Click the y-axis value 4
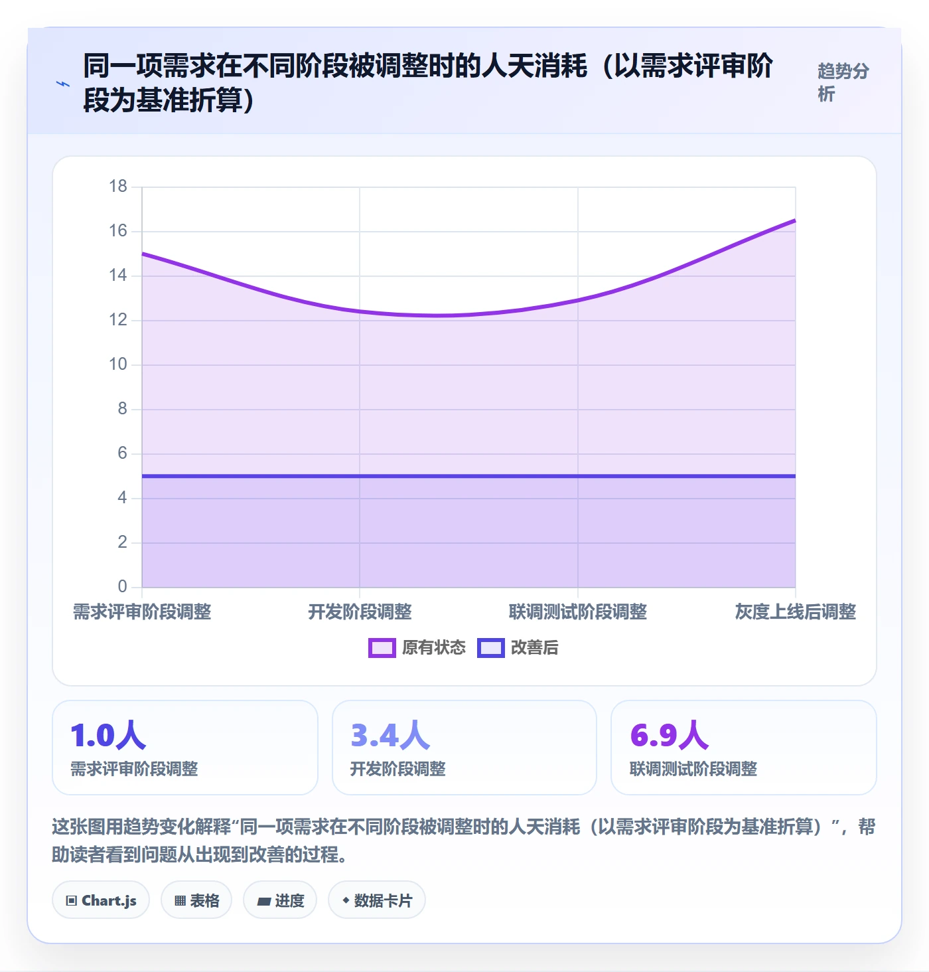This screenshot has height=972, width=929. (x=122, y=498)
